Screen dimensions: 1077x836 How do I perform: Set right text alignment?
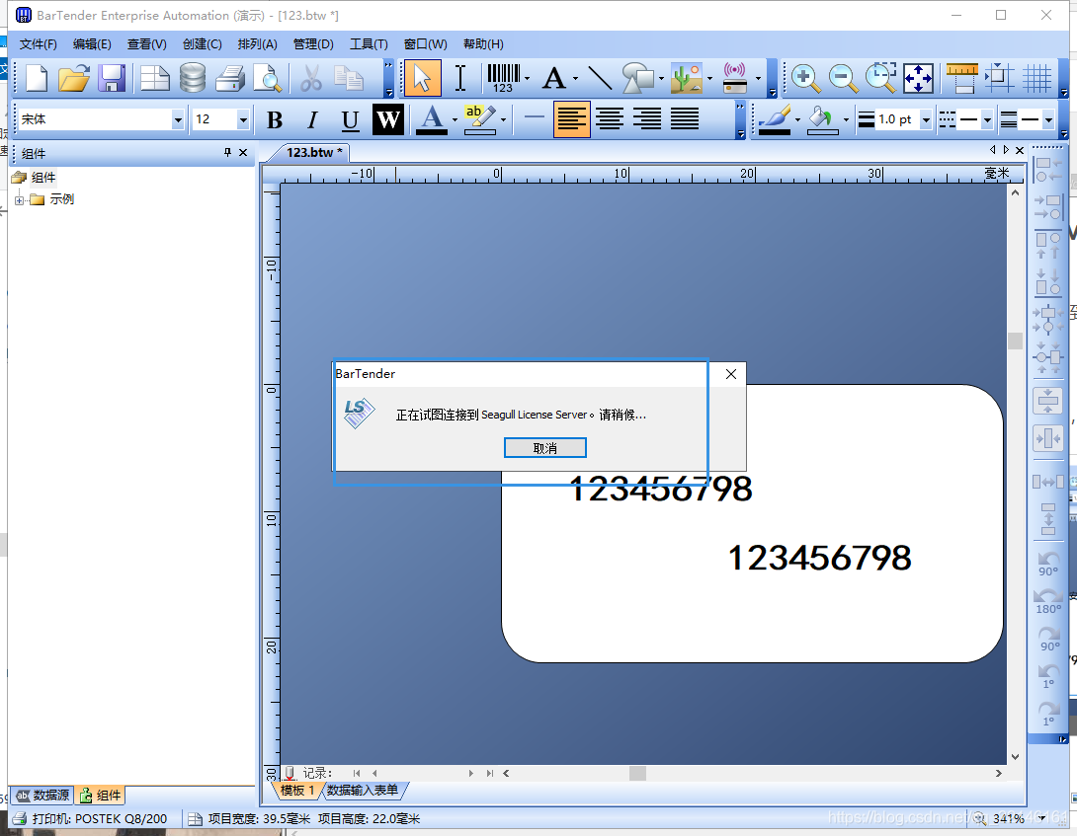[647, 119]
